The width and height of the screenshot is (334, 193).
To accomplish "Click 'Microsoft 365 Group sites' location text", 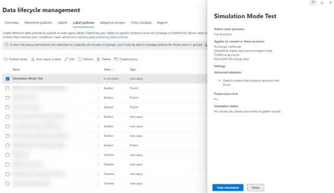I will (x=231, y=59).
